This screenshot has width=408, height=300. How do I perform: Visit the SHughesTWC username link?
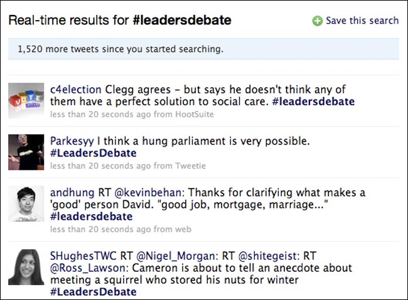(x=83, y=256)
